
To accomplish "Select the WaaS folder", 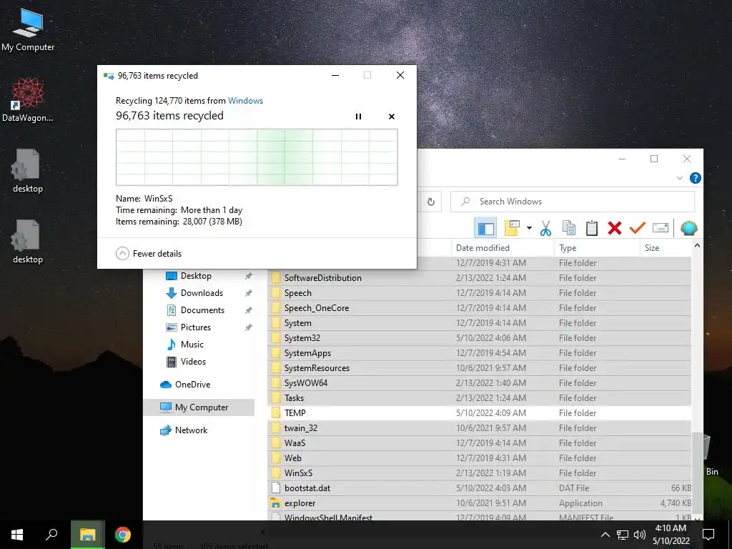I will pyautogui.click(x=480, y=442).
